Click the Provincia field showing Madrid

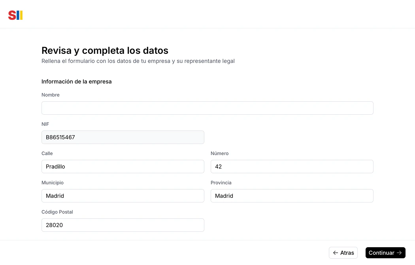292,196
